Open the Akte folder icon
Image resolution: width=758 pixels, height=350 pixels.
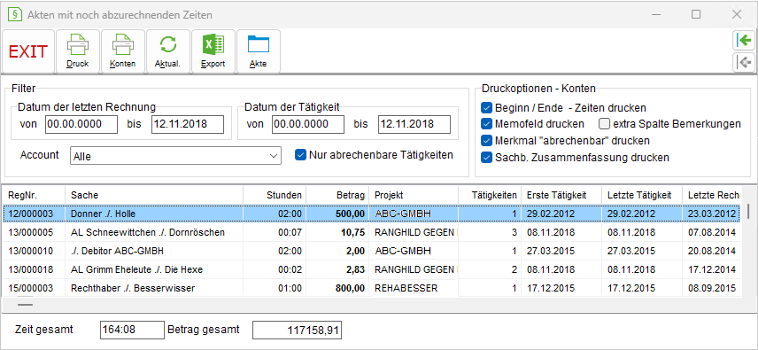pyautogui.click(x=259, y=51)
